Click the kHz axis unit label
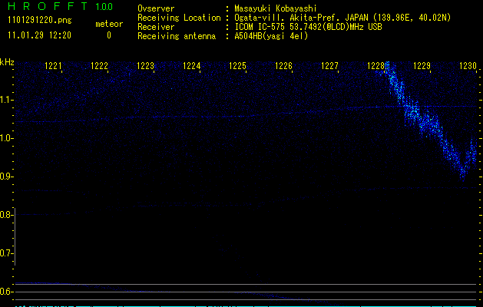This screenshot has height=307, width=483. (x=7, y=62)
